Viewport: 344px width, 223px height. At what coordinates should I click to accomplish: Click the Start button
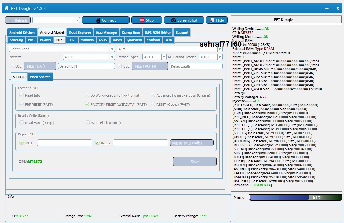coord(195,162)
